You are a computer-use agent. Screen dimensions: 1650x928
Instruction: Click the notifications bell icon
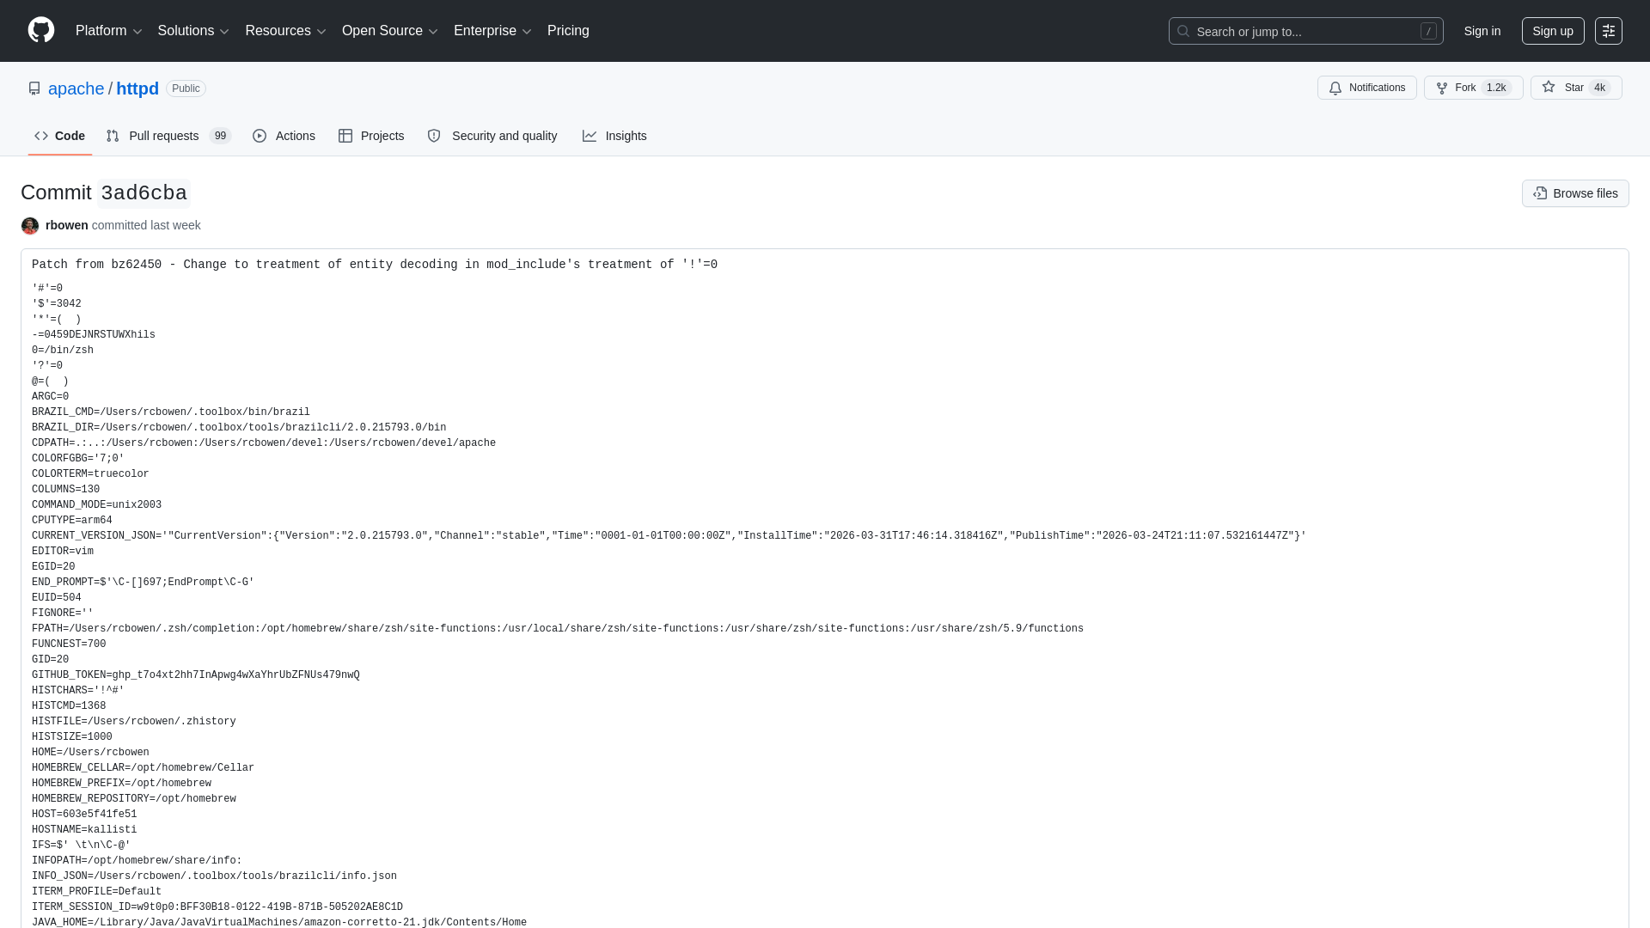coord(1336,88)
